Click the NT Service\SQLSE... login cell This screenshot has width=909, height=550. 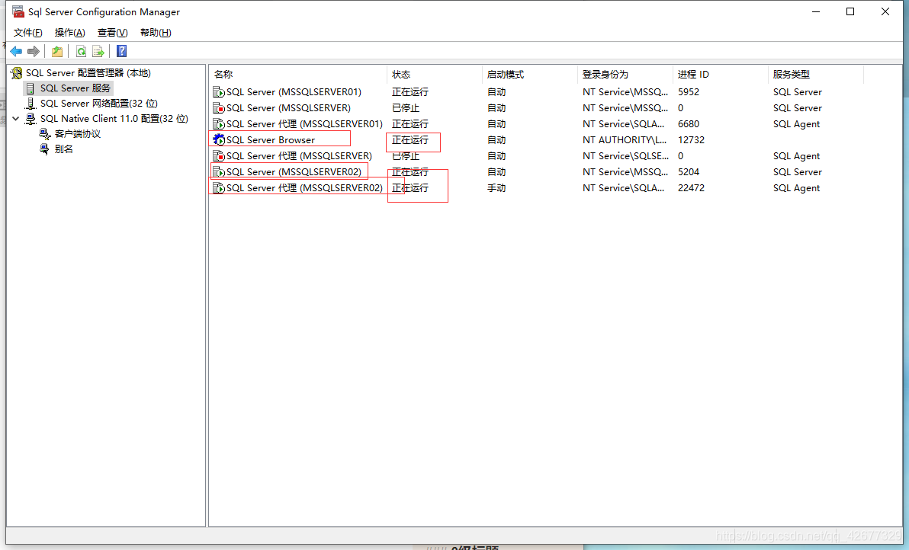click(x=625, y=156)
